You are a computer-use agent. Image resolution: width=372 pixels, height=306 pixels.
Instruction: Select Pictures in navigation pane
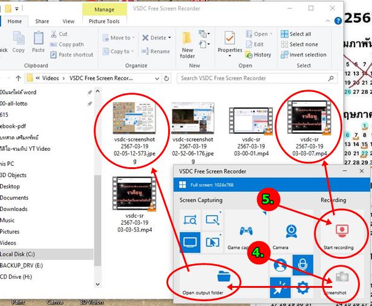(x=10, y=231)
